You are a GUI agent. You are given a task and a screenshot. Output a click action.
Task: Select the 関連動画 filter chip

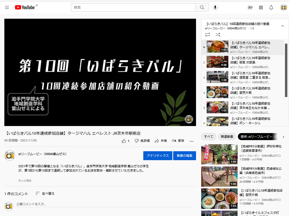[227, 137]
